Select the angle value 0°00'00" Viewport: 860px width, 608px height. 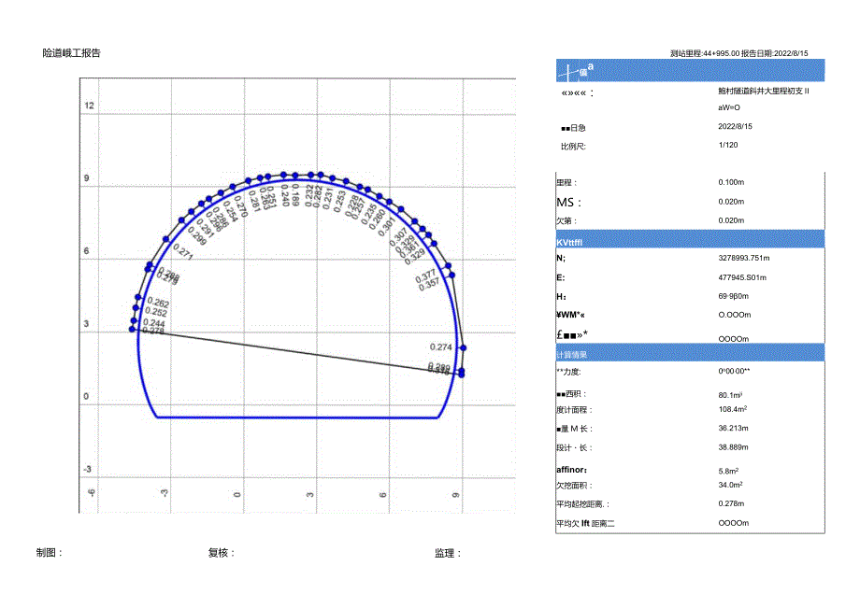click(x=734, y=372)
